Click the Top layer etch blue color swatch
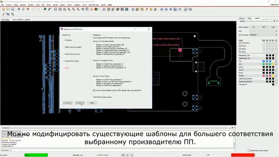The width and height of the screenshot is (279, 157). [264, 61]
